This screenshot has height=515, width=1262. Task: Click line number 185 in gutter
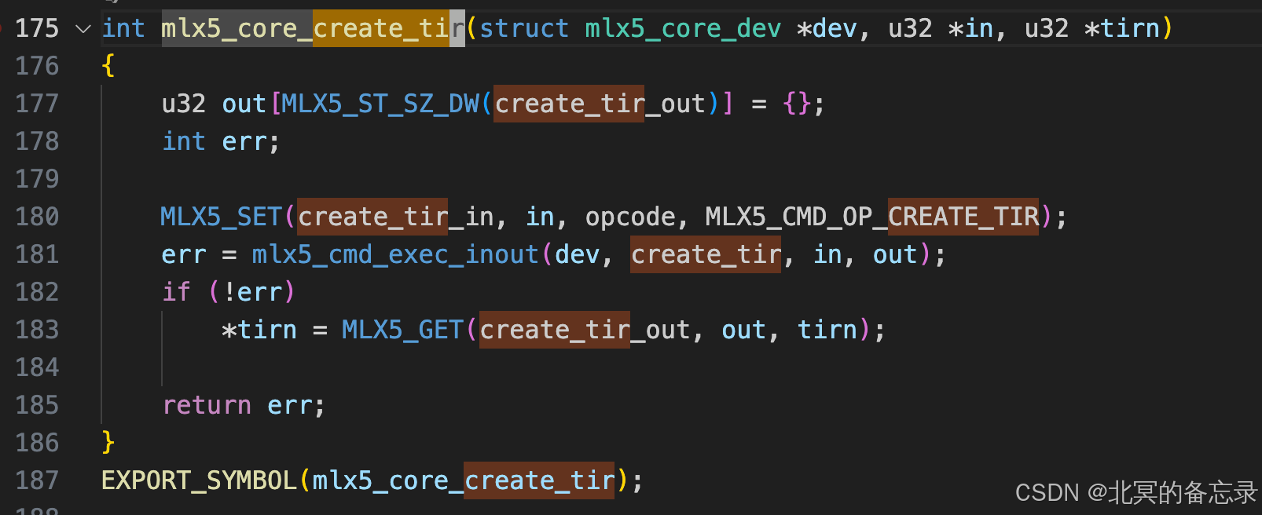[x=37, y=405]
